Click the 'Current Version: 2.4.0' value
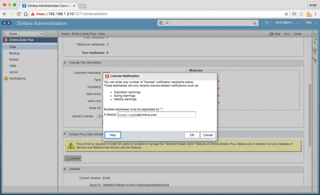 coord(106,178)
